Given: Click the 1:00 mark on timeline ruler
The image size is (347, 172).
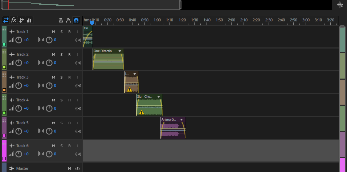Looking at the screenshot, I should coord(157,20).
